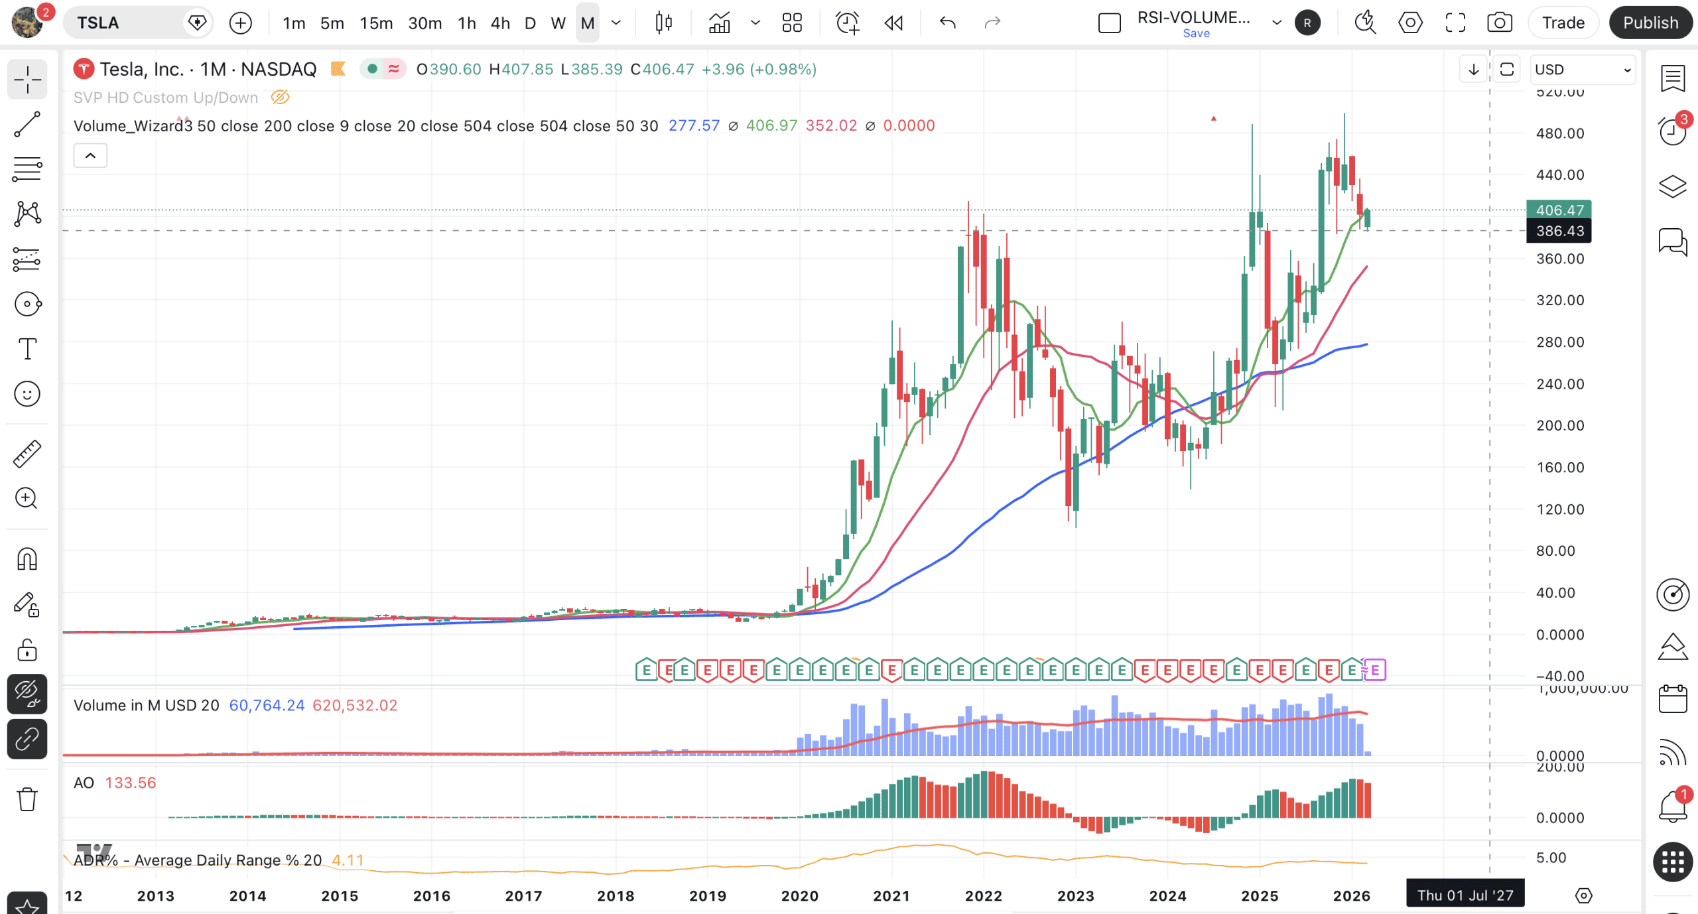Screen dimensions: 1698x914
Task: Select the text annotation tool
Action: tap(27, 349)
